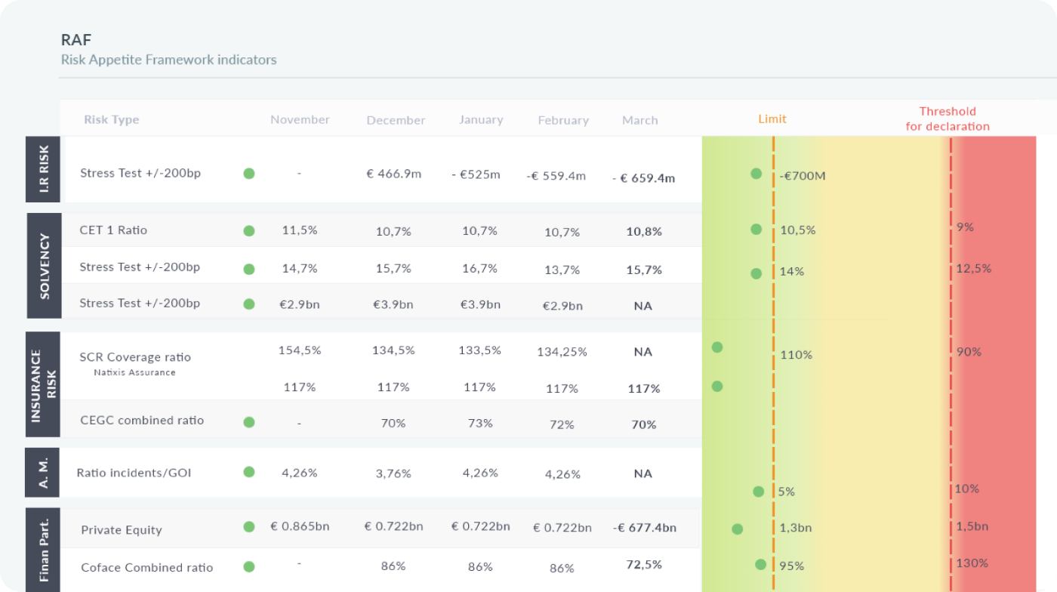This screenshot has height=592, width=1057.
Task: Select the green gauge marker beside the -€700M limit
Action: pyautogui.click(x=757, y=174)
